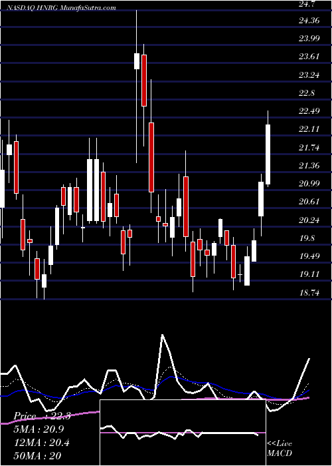This screenshot has height=466, width=332.
Task: Click the 20.24 price axis label
Action: click(309, 220)
